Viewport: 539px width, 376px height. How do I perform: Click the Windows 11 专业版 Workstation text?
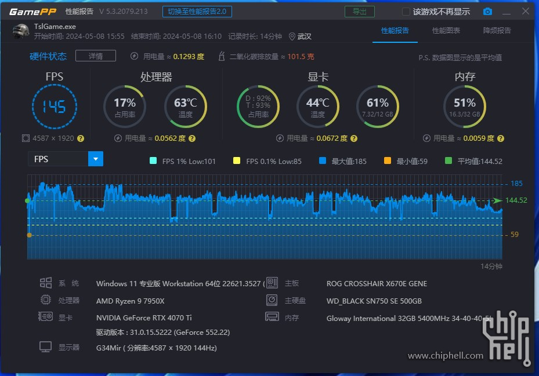(x=180, y=284)
